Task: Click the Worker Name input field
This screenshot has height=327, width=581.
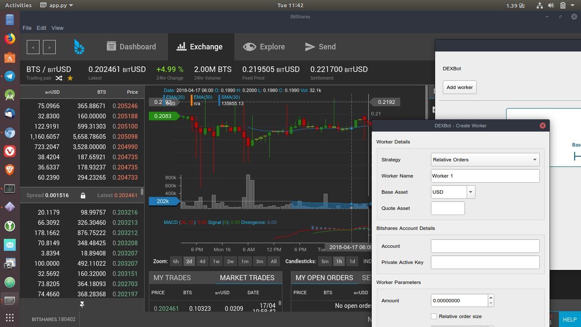Action: 485,176
